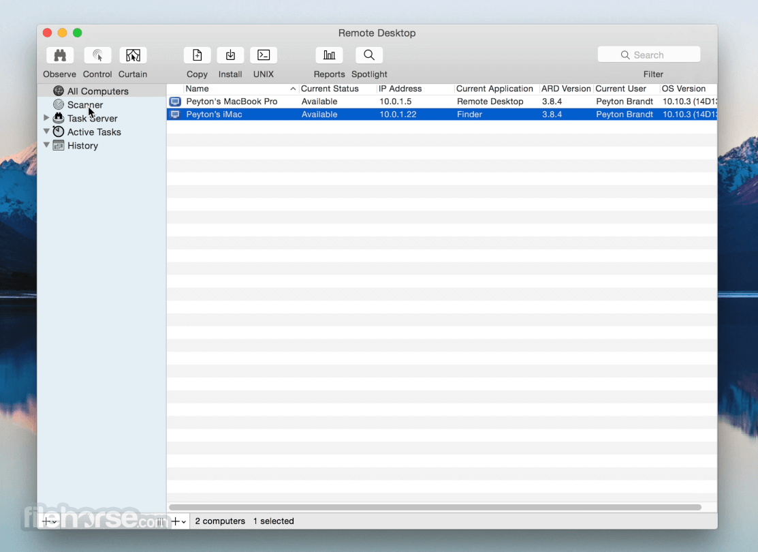This screenshot has height=552, width=758.
Task: Expand the Task Server disclosure triangle
Action: (46, 118)
